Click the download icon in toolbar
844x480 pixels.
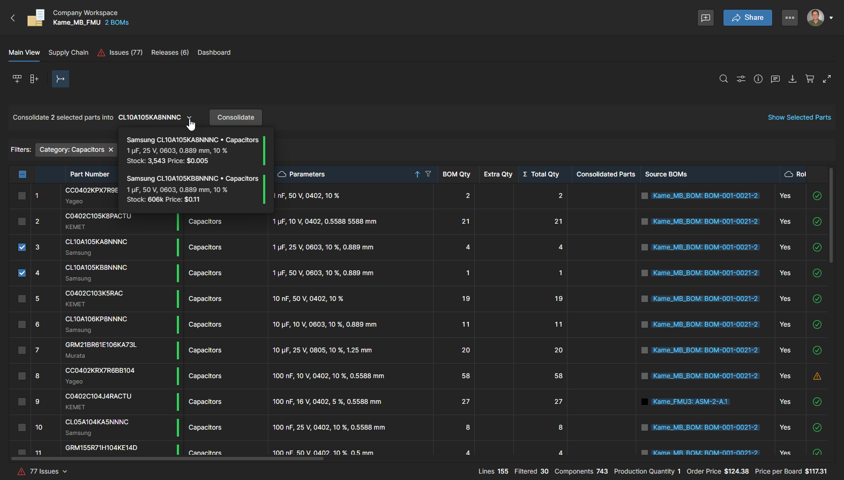click(x=792, y=79)
